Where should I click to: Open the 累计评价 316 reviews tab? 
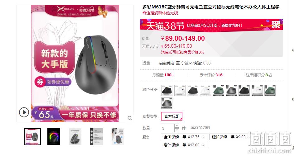(x=211, y=75)
